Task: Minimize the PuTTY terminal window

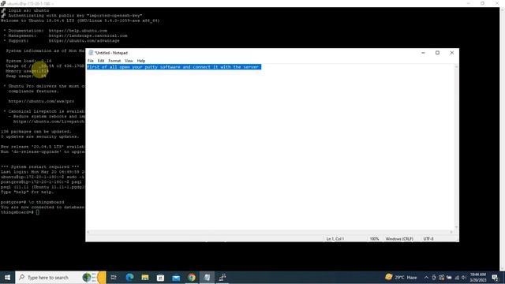Action: point(469,3)
